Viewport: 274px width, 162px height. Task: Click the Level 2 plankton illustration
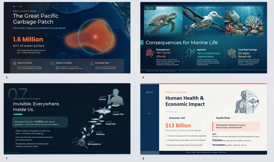coord(88,132)
